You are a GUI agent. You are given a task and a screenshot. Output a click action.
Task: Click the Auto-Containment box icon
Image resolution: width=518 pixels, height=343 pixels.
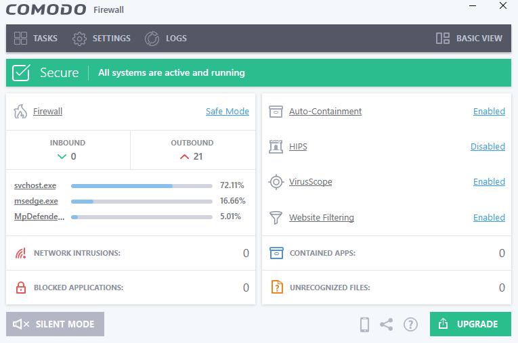(276, 112)
